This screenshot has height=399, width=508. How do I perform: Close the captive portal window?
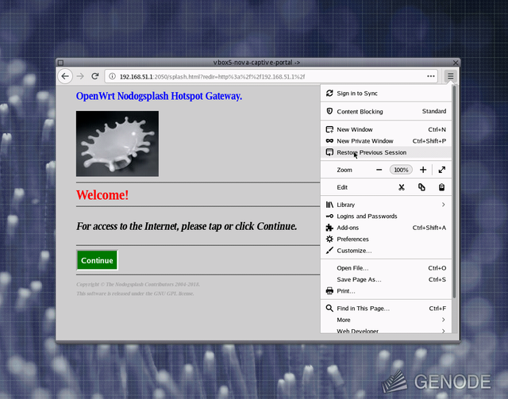pyautogui.click(x=456, y=63)
